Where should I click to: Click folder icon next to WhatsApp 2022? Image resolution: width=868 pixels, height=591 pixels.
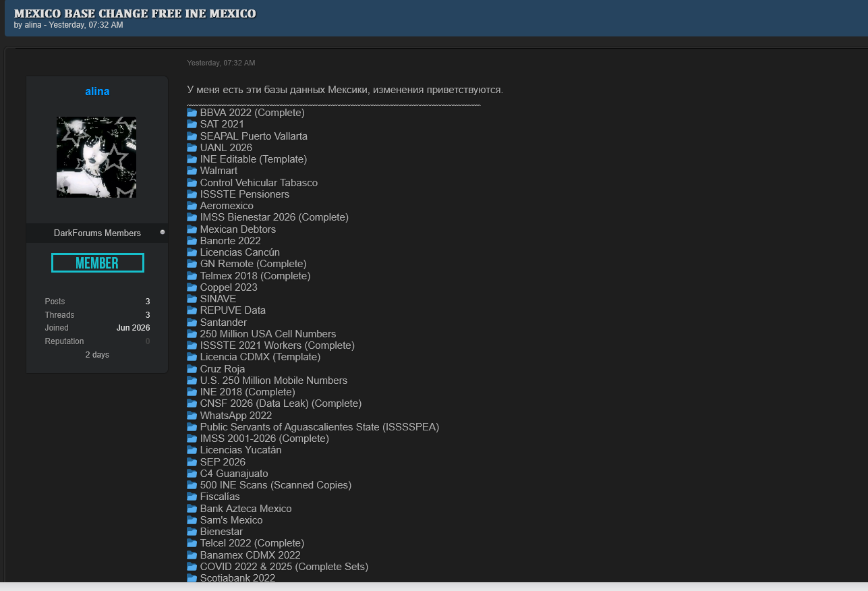click(192, 415)
